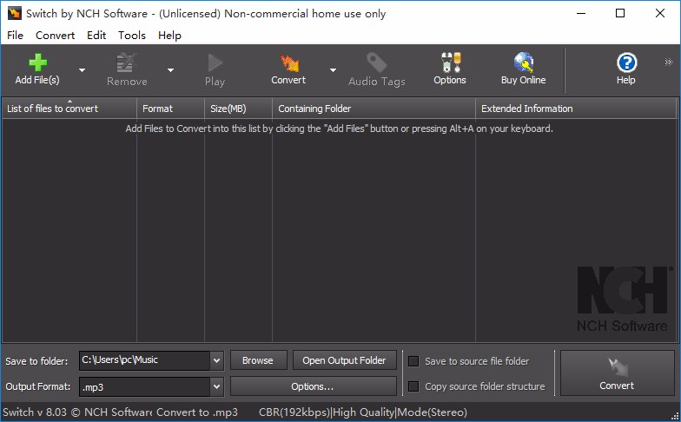Enable Copy source folder structure checkbox
The image size is (681, 422).
pyautogui.click(x=413, y=386)
